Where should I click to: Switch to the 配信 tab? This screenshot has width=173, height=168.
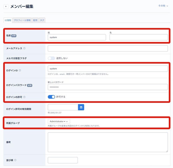(35, 20)
